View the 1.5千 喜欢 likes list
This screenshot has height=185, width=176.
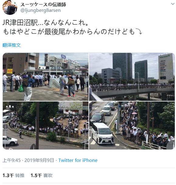click(42, 176)
